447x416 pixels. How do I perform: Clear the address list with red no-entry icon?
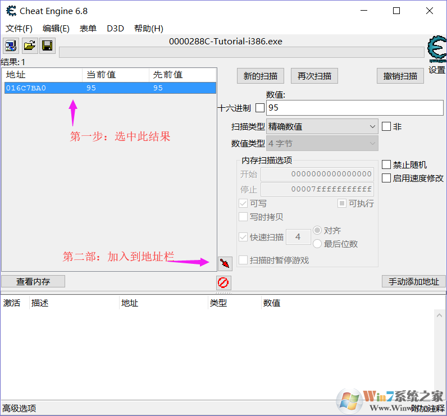coord(223,282)
